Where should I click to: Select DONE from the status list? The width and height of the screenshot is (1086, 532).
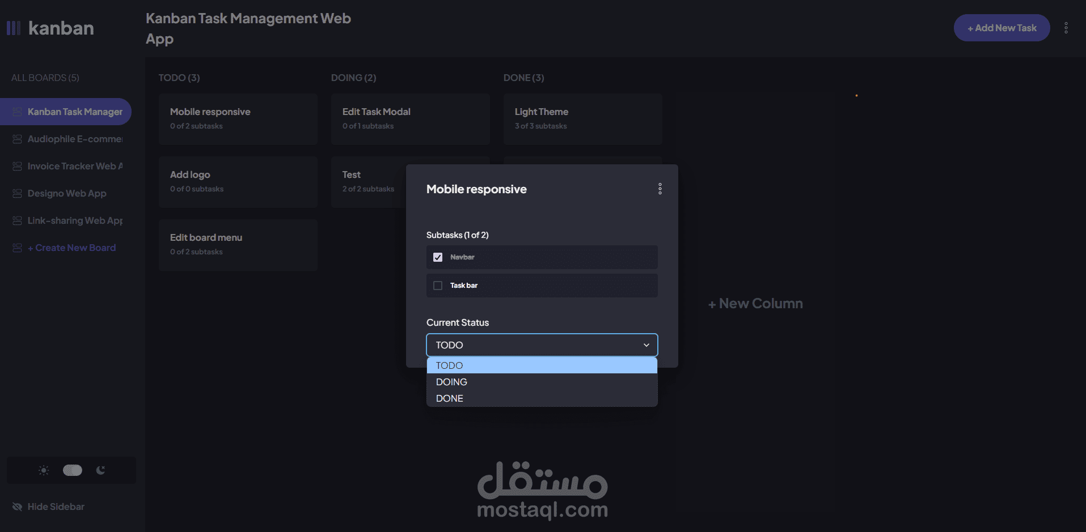tap(450, 398)
